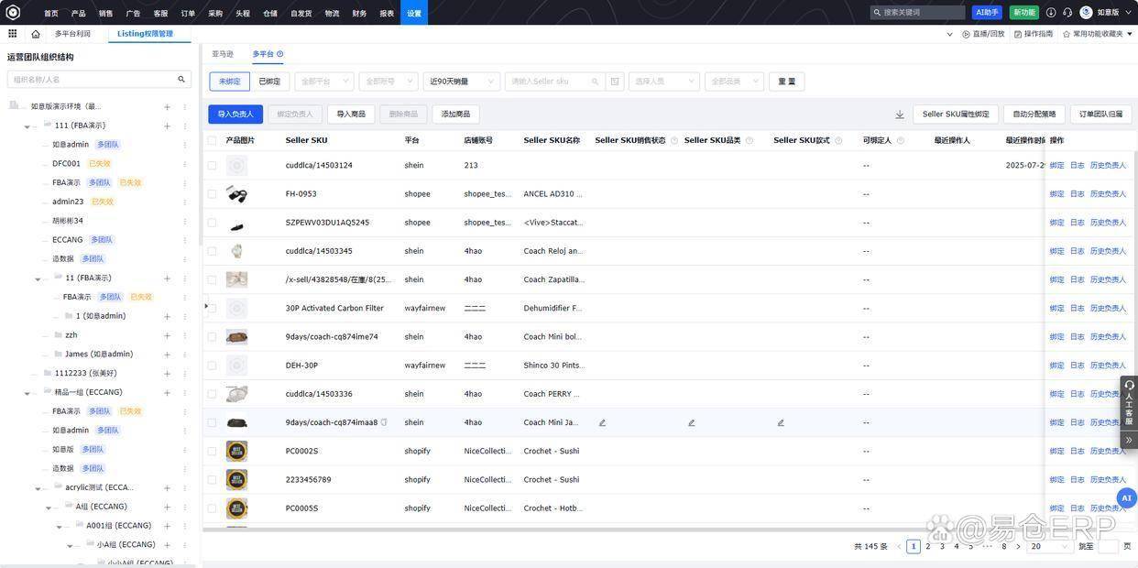Click the search icon in organization search box
Screen dimensions: 1138x568
(181, 80)
